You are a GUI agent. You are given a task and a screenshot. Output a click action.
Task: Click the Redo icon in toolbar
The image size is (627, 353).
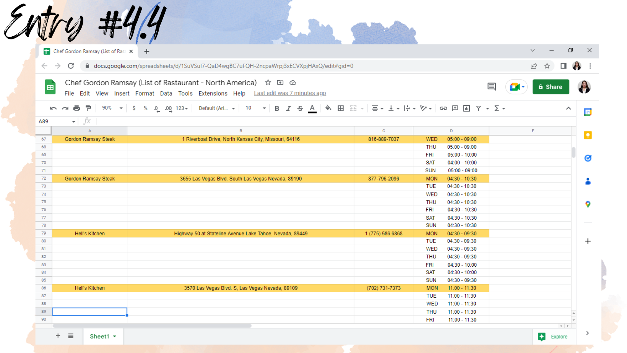65,108
